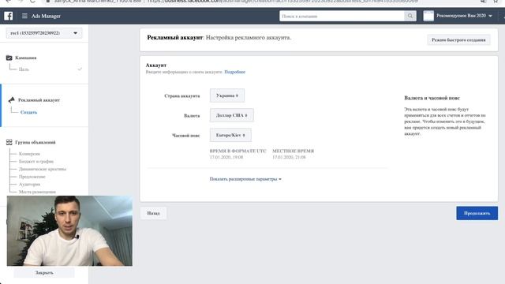The image size is (505, 284).
Task: Click the Группа объявлений grid icon
Action: pos(9,142)
